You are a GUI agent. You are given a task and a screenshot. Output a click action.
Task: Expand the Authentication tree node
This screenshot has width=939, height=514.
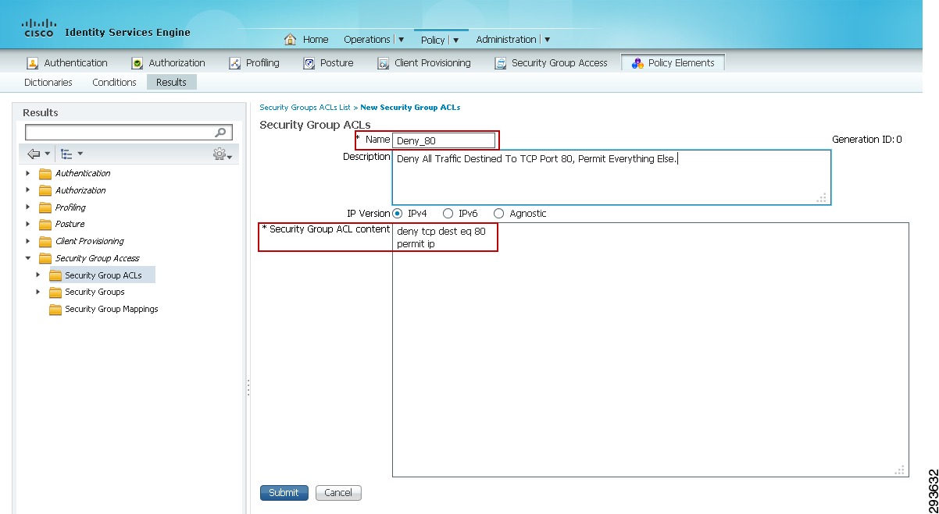point(29,173)
